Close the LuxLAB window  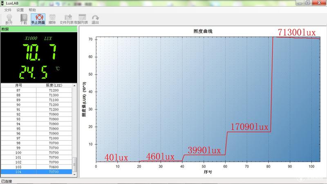tap(319, 3)
